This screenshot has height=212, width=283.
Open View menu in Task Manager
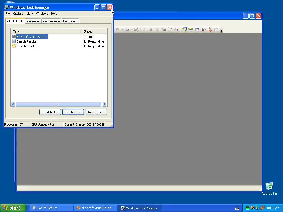tap(30, 14)
